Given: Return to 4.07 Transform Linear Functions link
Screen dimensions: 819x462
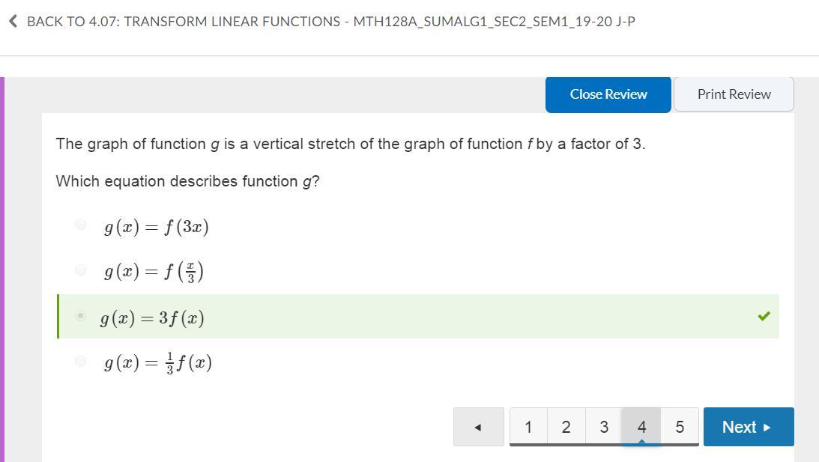Looking at the screenshot, I should (x=330, y=22).
